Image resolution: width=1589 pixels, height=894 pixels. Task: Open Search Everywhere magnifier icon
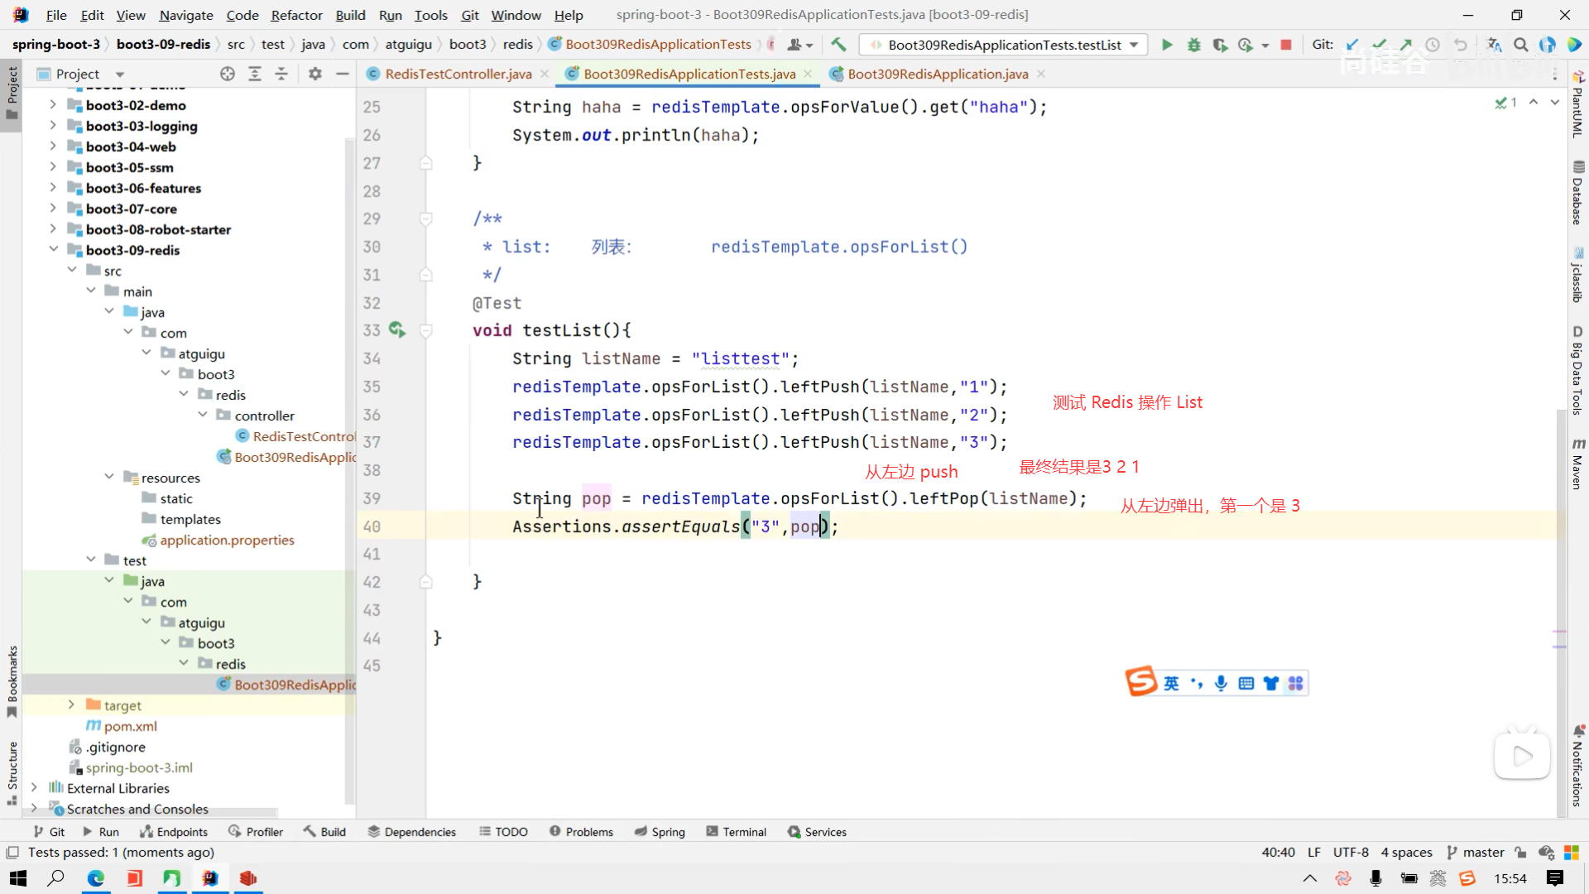pyautogui.click(x=1520, y=45)
